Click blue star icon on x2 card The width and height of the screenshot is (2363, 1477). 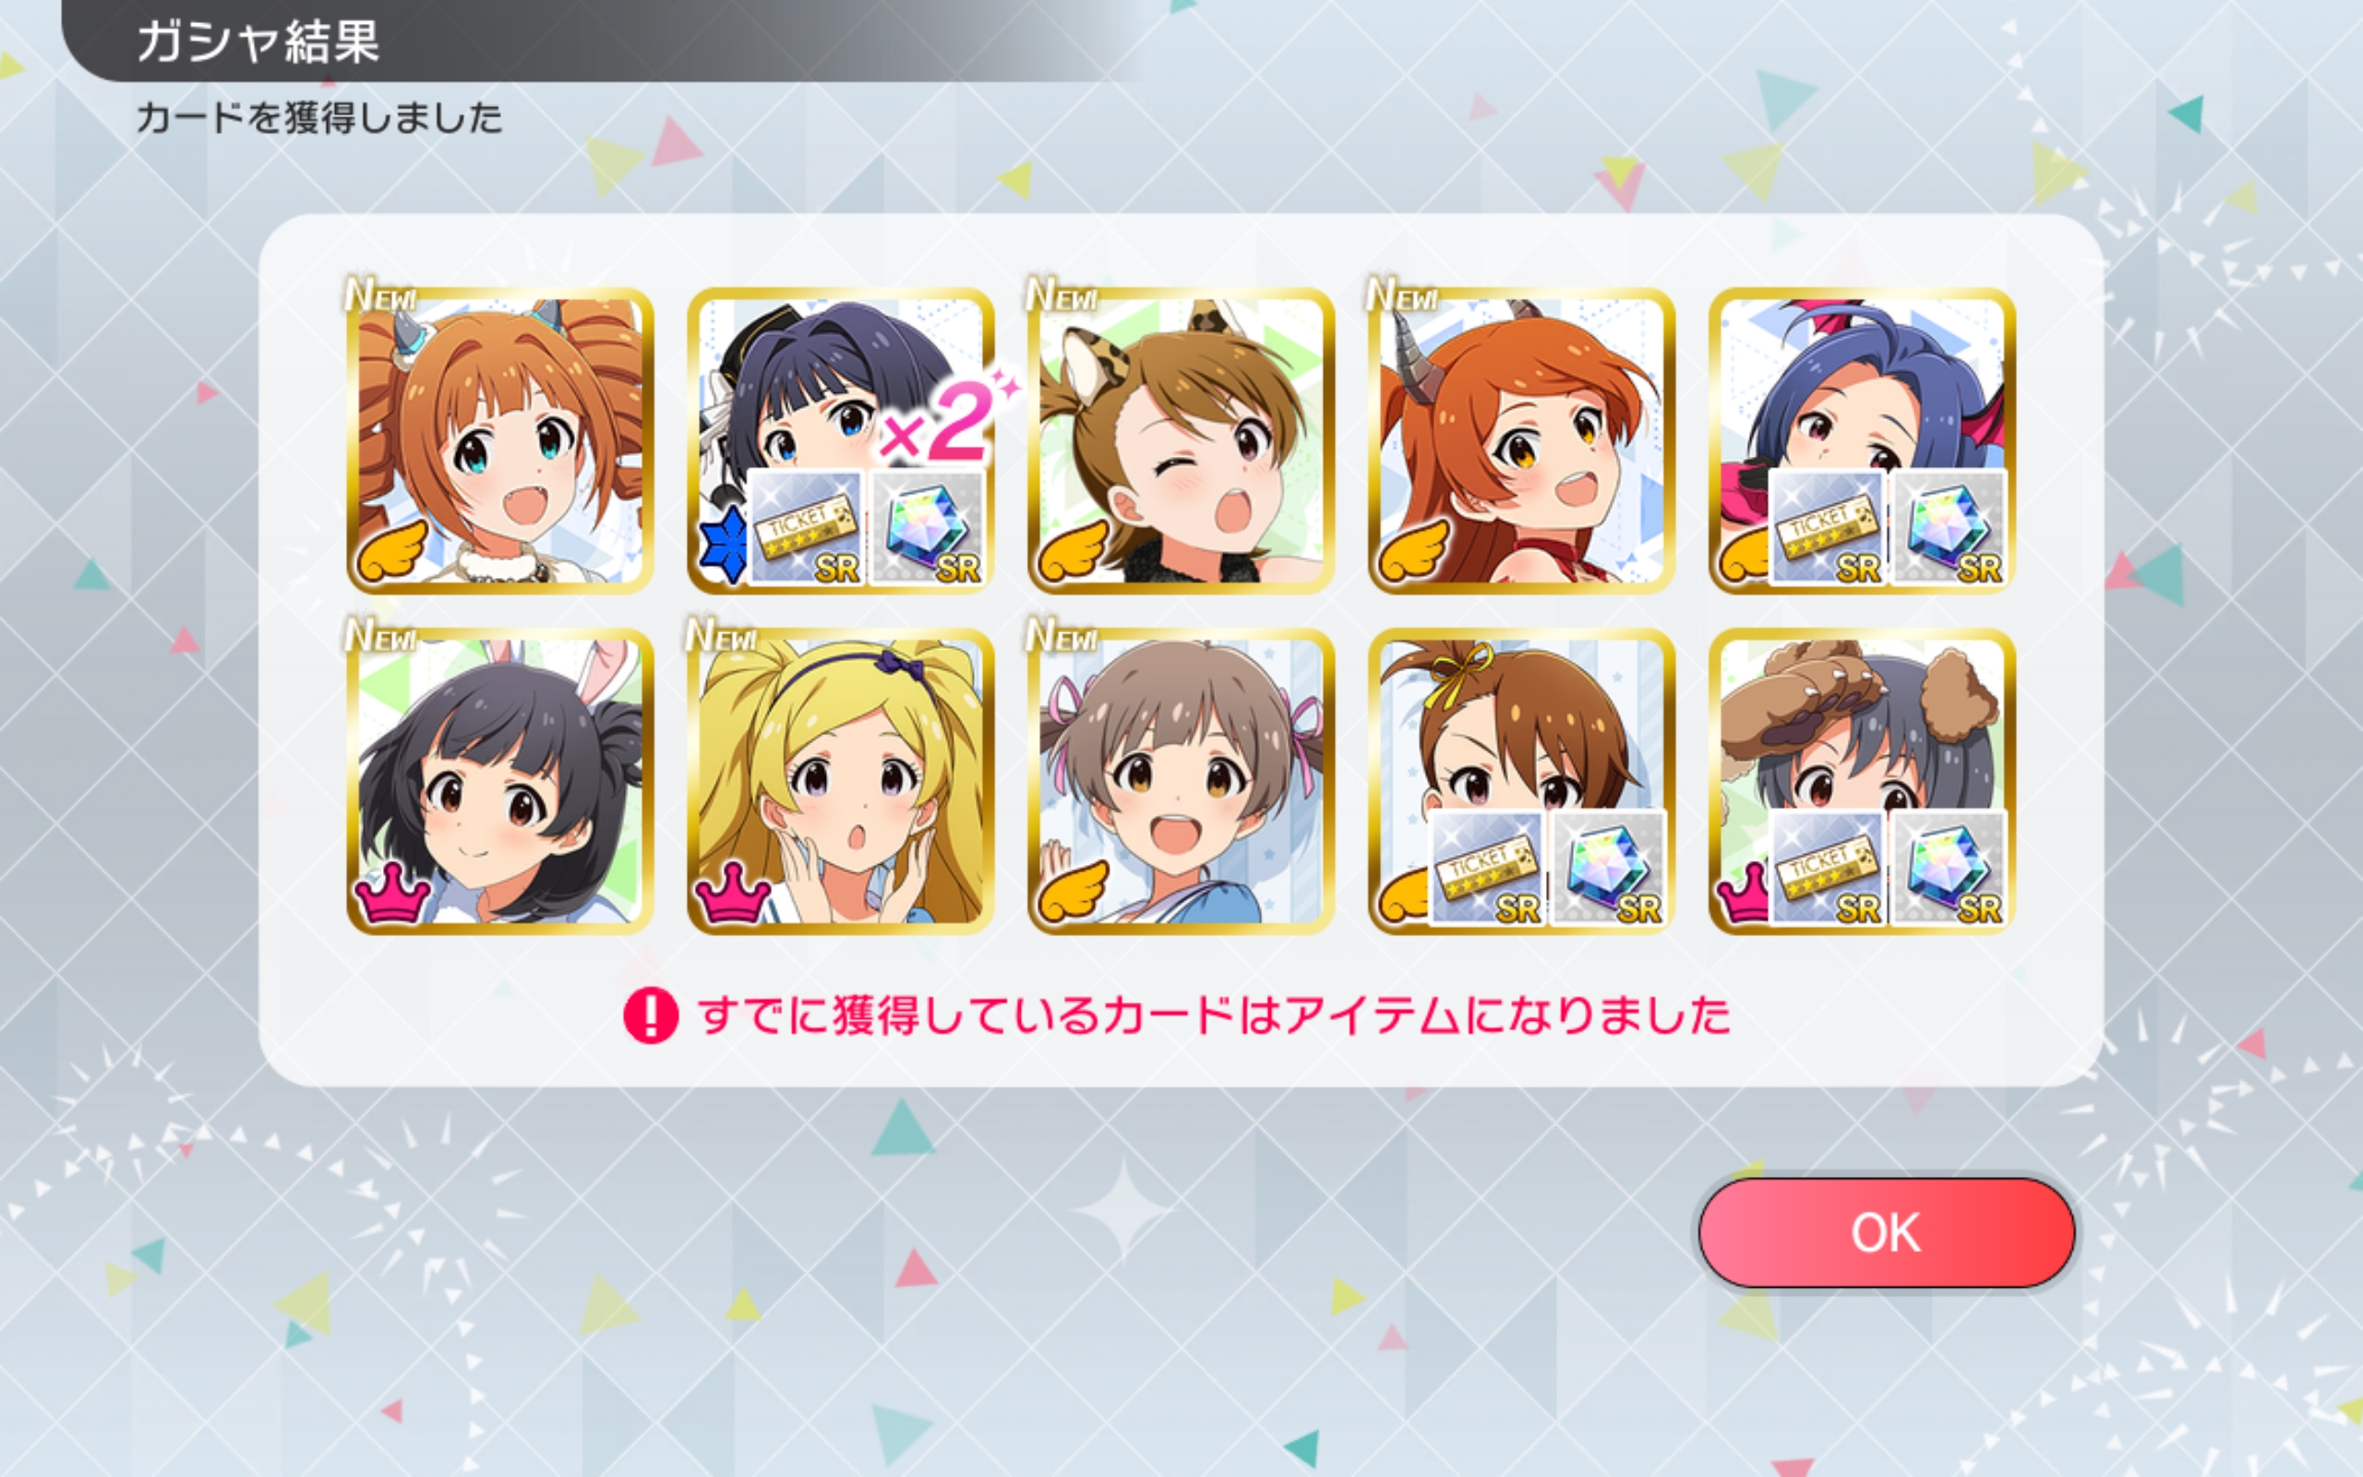tap(724, 543)
